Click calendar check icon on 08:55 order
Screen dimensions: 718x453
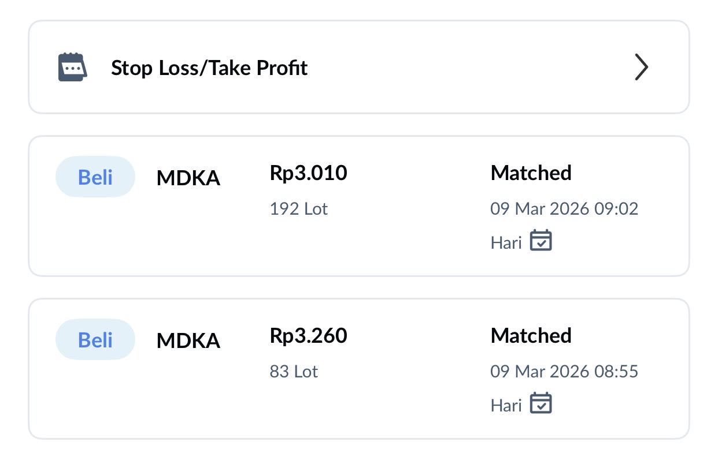(541, 403)
